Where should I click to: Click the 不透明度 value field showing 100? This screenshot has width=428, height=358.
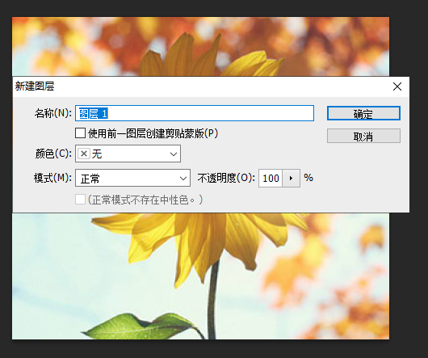[271, 179]
